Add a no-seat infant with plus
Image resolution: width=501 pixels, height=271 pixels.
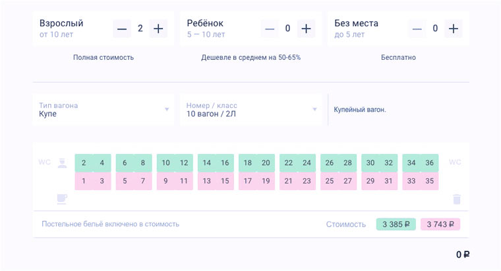[x=453, y=28]
